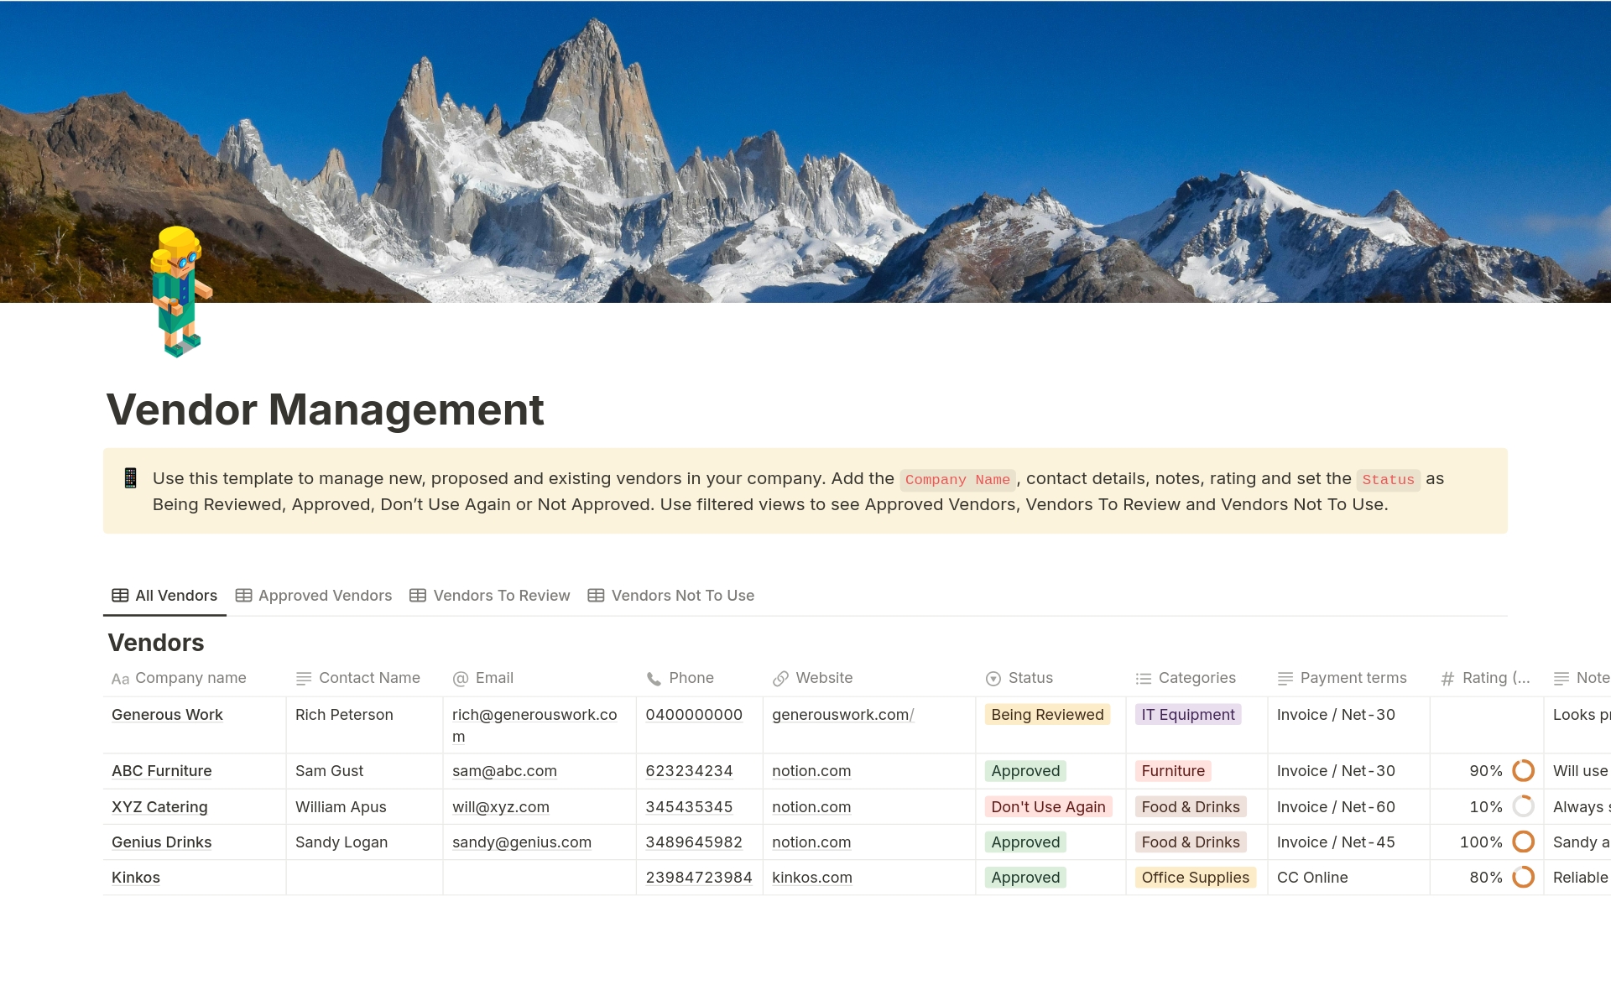The height and width of the screenshot is (1006, 1611).
Task: Open the Food & Drinks category on Genius Drinks
Action: pyautogui.click(x=1190, y=842)
